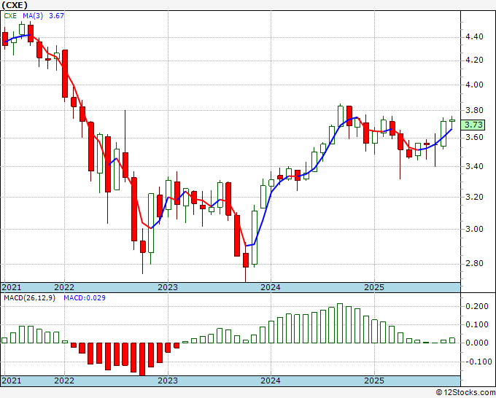This screenshot has width=496, height=398.
Task: Click the lowest red MACD bar
Action: pos(142,359)
